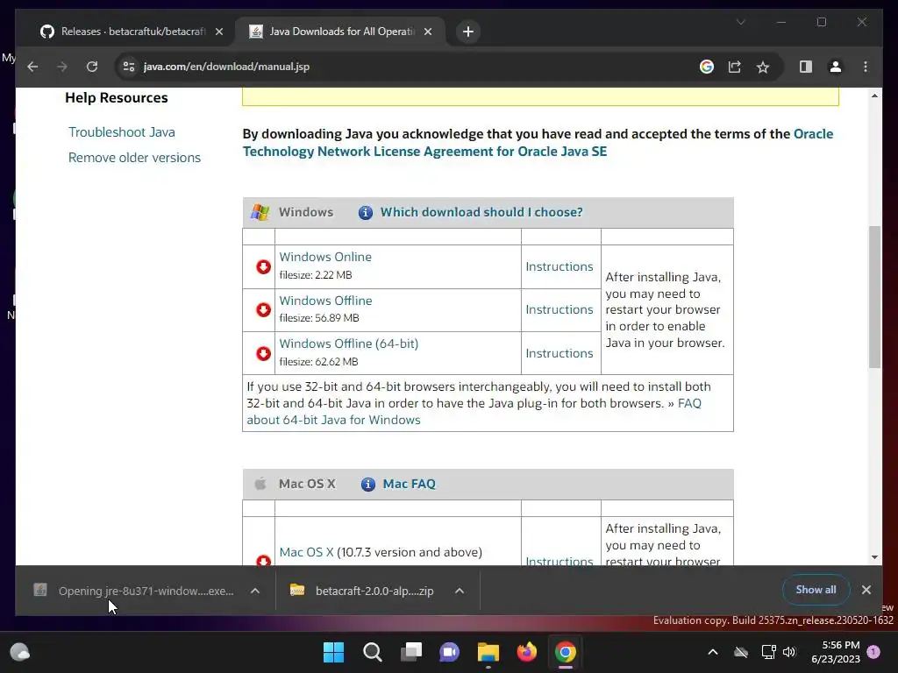Click the Google icon in the address bar
Viewport: 898px width, 673px height.
[x=707, y=67]
